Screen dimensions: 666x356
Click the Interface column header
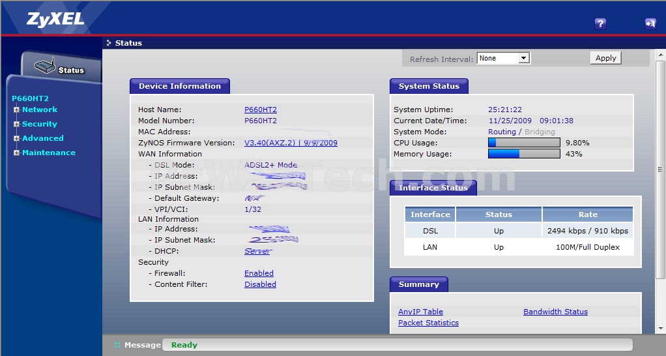430,215
